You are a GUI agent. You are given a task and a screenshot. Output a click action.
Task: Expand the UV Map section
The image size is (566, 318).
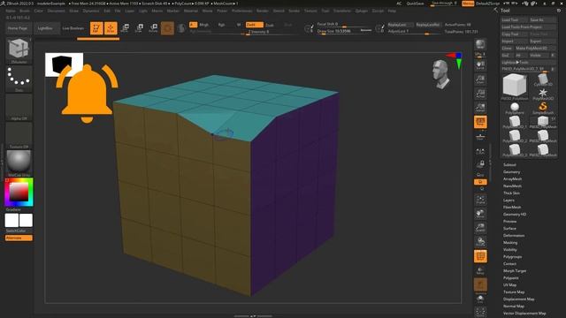coord(509,284)
